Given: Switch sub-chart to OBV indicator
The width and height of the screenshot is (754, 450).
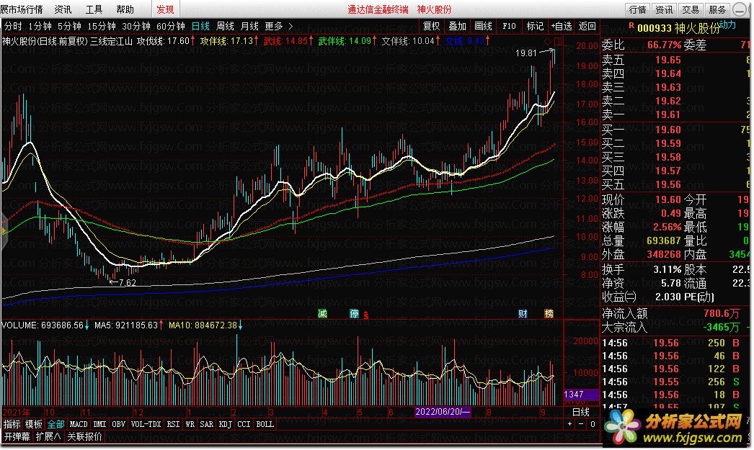Looking at the screenshot, I should click(x=118, y=424).
